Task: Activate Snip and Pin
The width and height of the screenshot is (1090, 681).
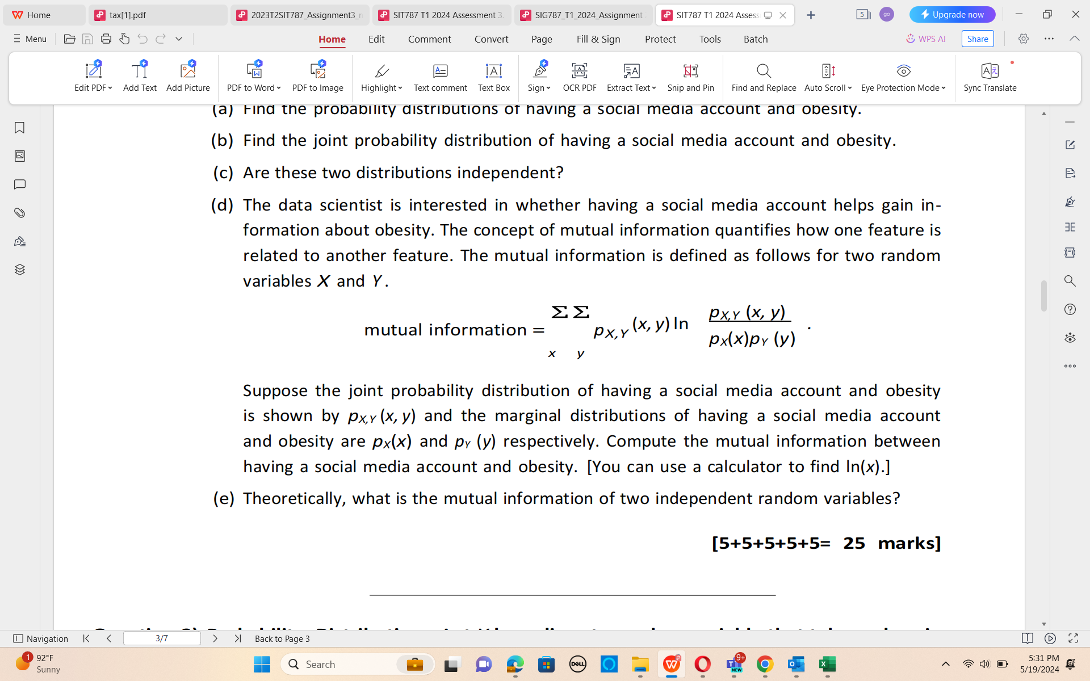Action: [690, 77]
